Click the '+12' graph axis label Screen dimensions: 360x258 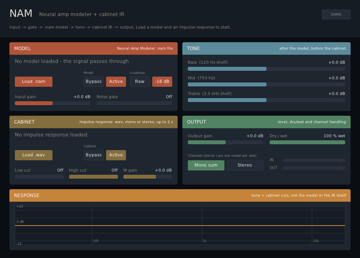click(20, 206)
